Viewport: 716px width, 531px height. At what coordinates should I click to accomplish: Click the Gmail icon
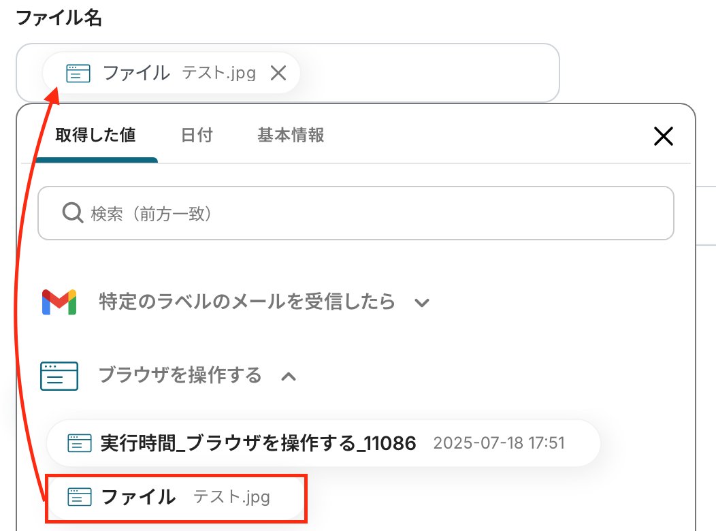point(59,302)
